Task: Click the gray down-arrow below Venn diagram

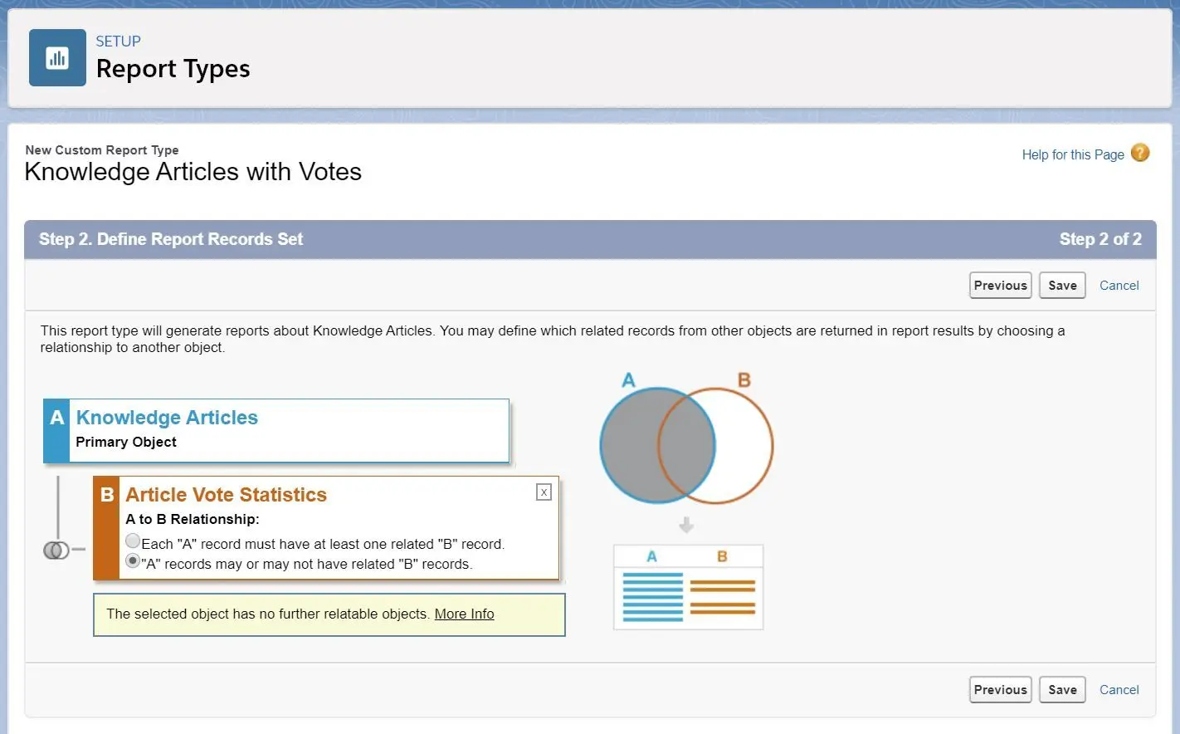Action: pyautogui.click(x=686, y=525)
